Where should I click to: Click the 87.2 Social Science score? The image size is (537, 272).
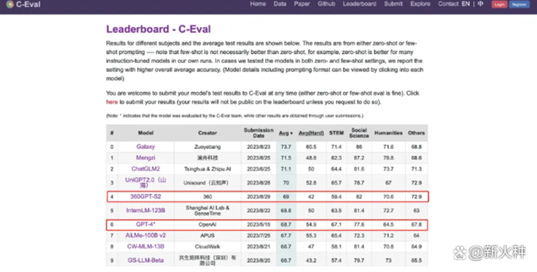(359, 158)
